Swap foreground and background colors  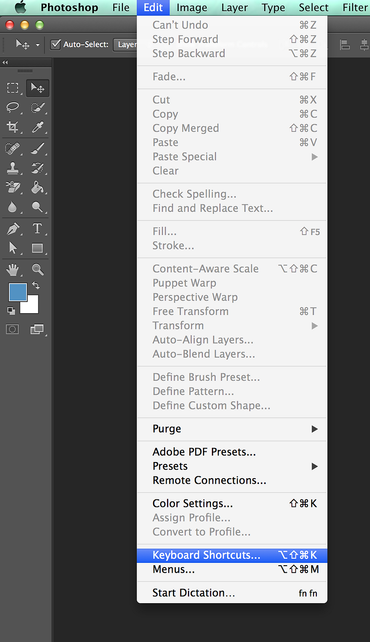click(x=36, y=285)
